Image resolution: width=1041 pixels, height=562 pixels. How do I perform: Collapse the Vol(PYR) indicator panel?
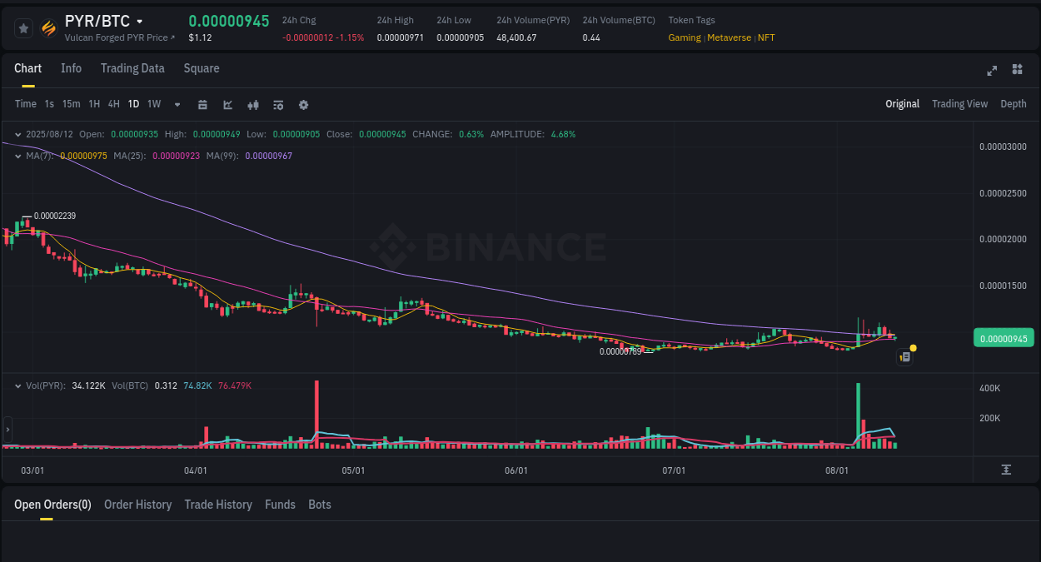pyautogui.click(x=18, y=385)
